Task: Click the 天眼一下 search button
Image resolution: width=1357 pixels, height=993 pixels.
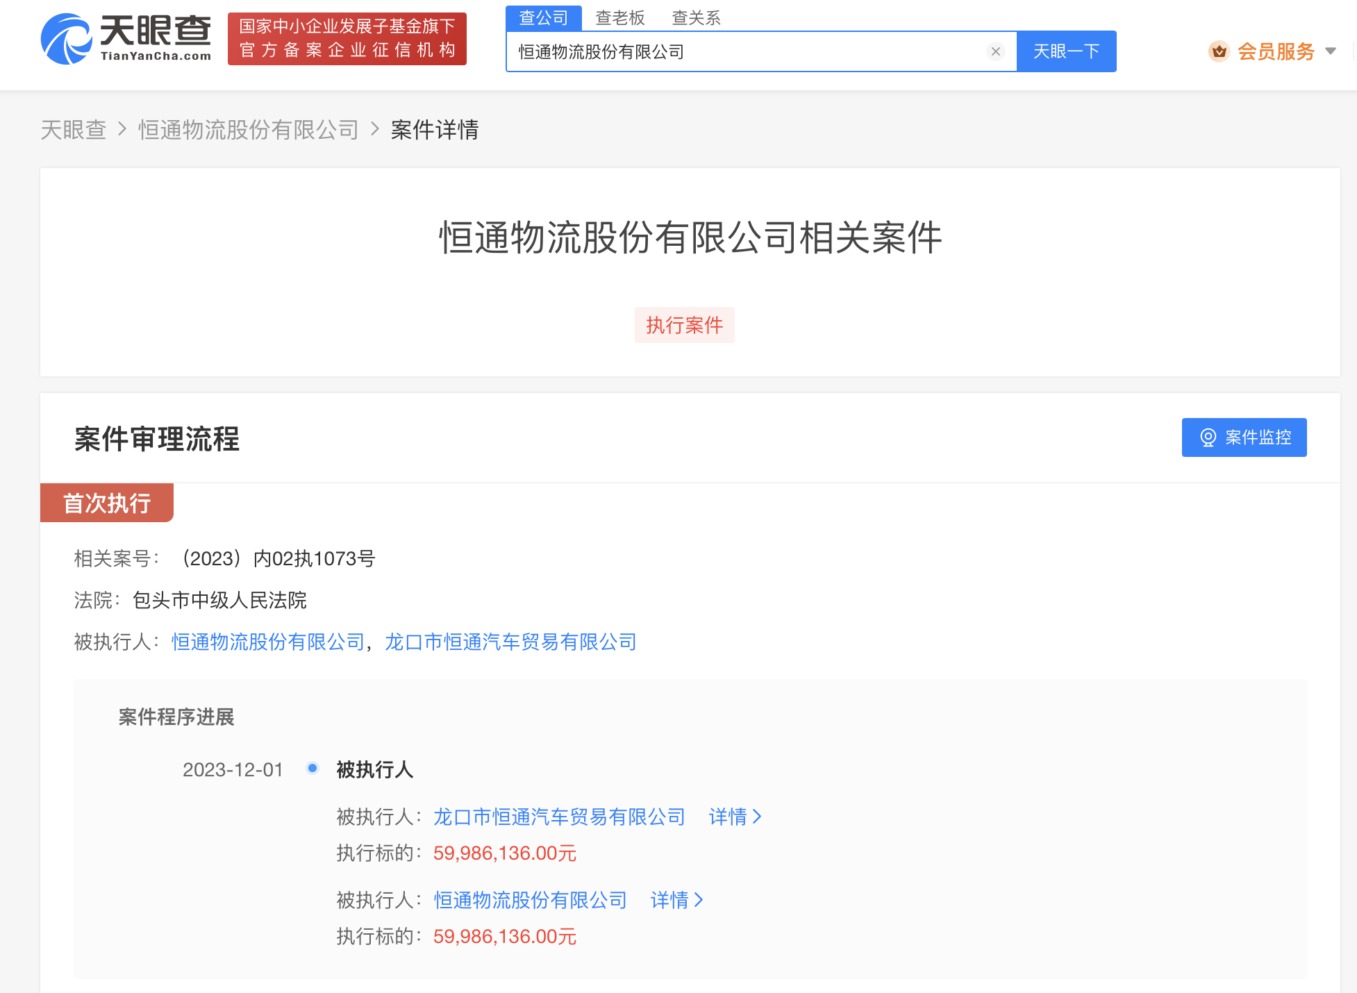Action: tap(1067, 51)
